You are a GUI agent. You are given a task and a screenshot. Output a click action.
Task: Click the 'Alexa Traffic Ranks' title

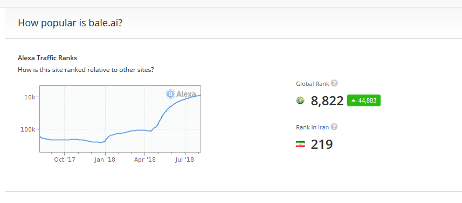[47, 58]
